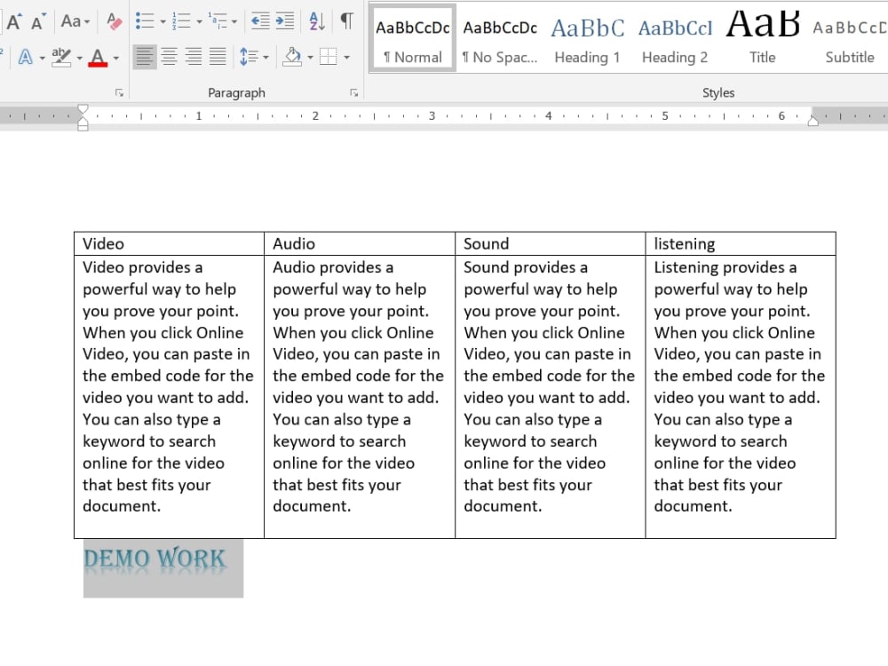This screenshot has width=888, height=666.
Task: Toggle Align Left paragraph alignment
Action: pos(145,57)
